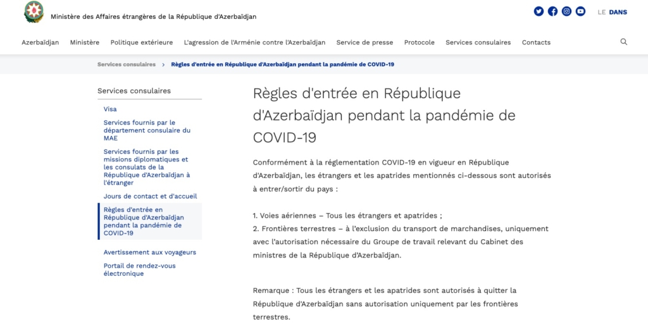Open the ministry's Twitter page icon
Image resolution: width=648 pixels, height=324 pixels.
pos(539,11)
